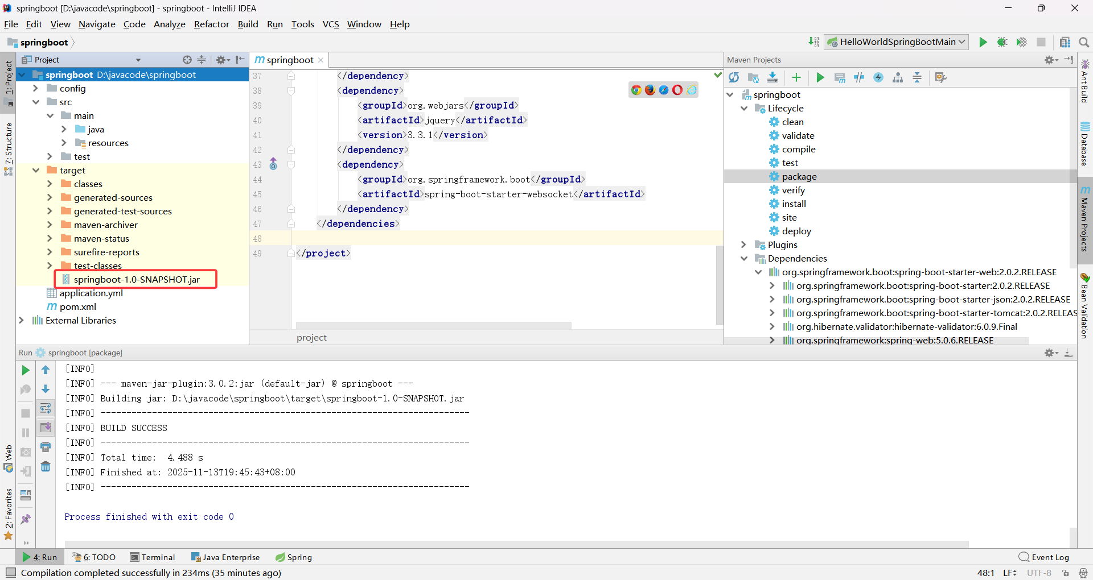
Task: Open the 6: TODO tool tab
Action: pos(94,557)
